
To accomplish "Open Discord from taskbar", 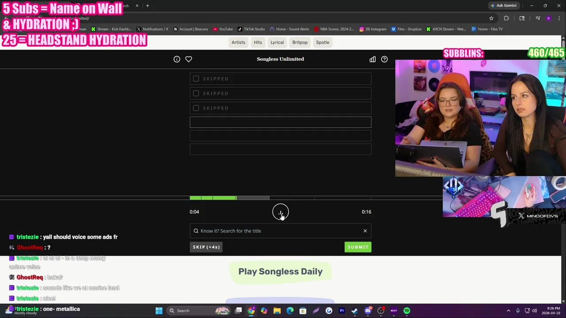I will tap(368, 311).
